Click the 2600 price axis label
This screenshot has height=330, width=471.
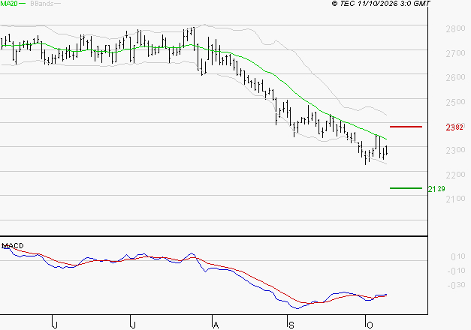[x=455, y=77]
